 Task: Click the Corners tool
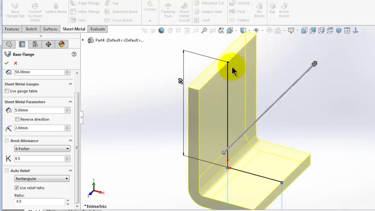150,6
